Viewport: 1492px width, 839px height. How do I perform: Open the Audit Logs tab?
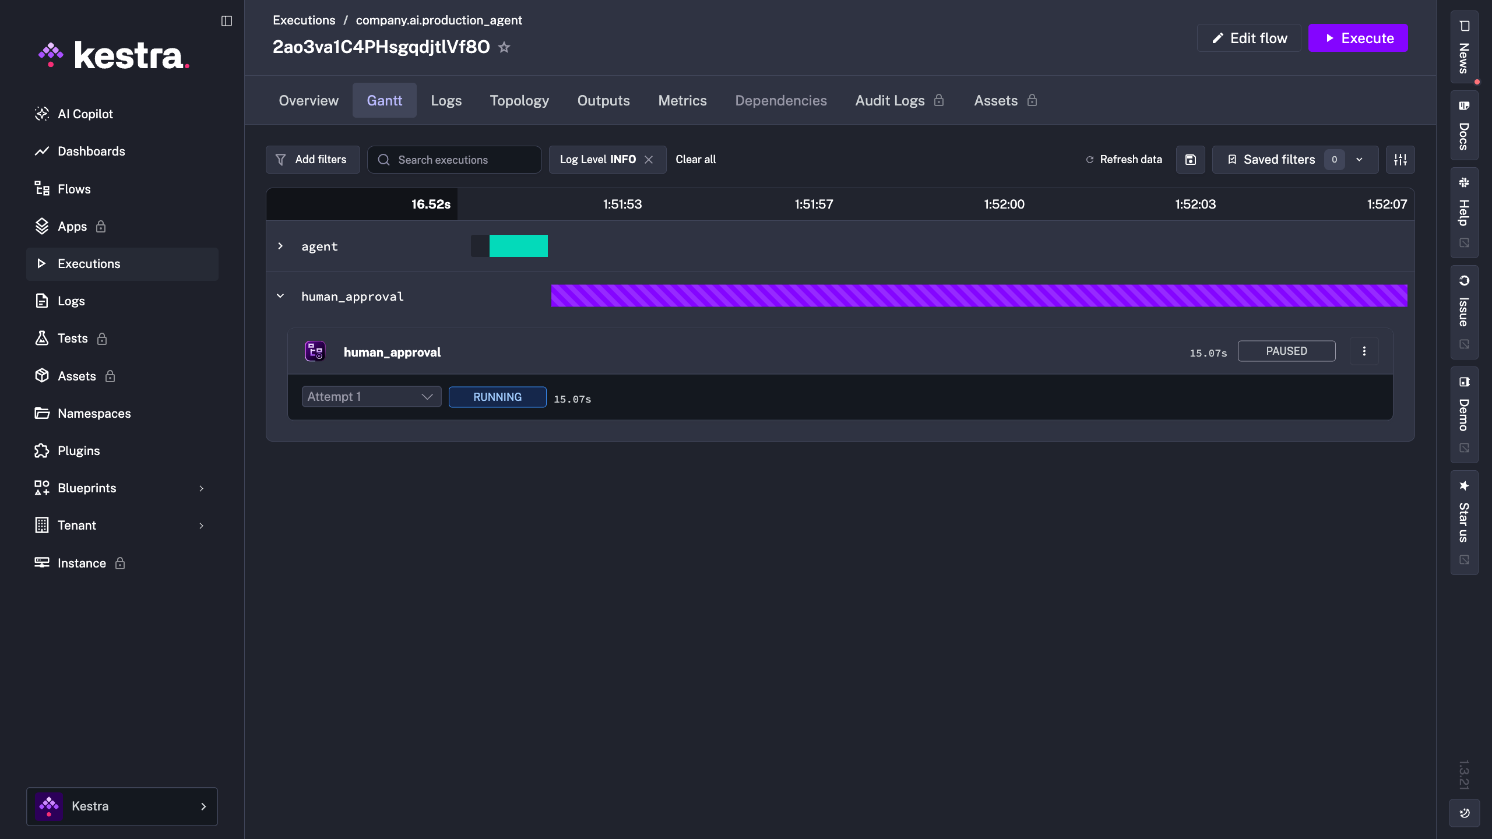(x=899, y=100)
